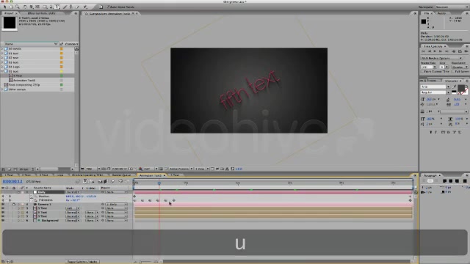Image resolution: width=470 pixels, height=264 pixels.
Task: Select the Selection arrow tool
Action: point(4,7)
